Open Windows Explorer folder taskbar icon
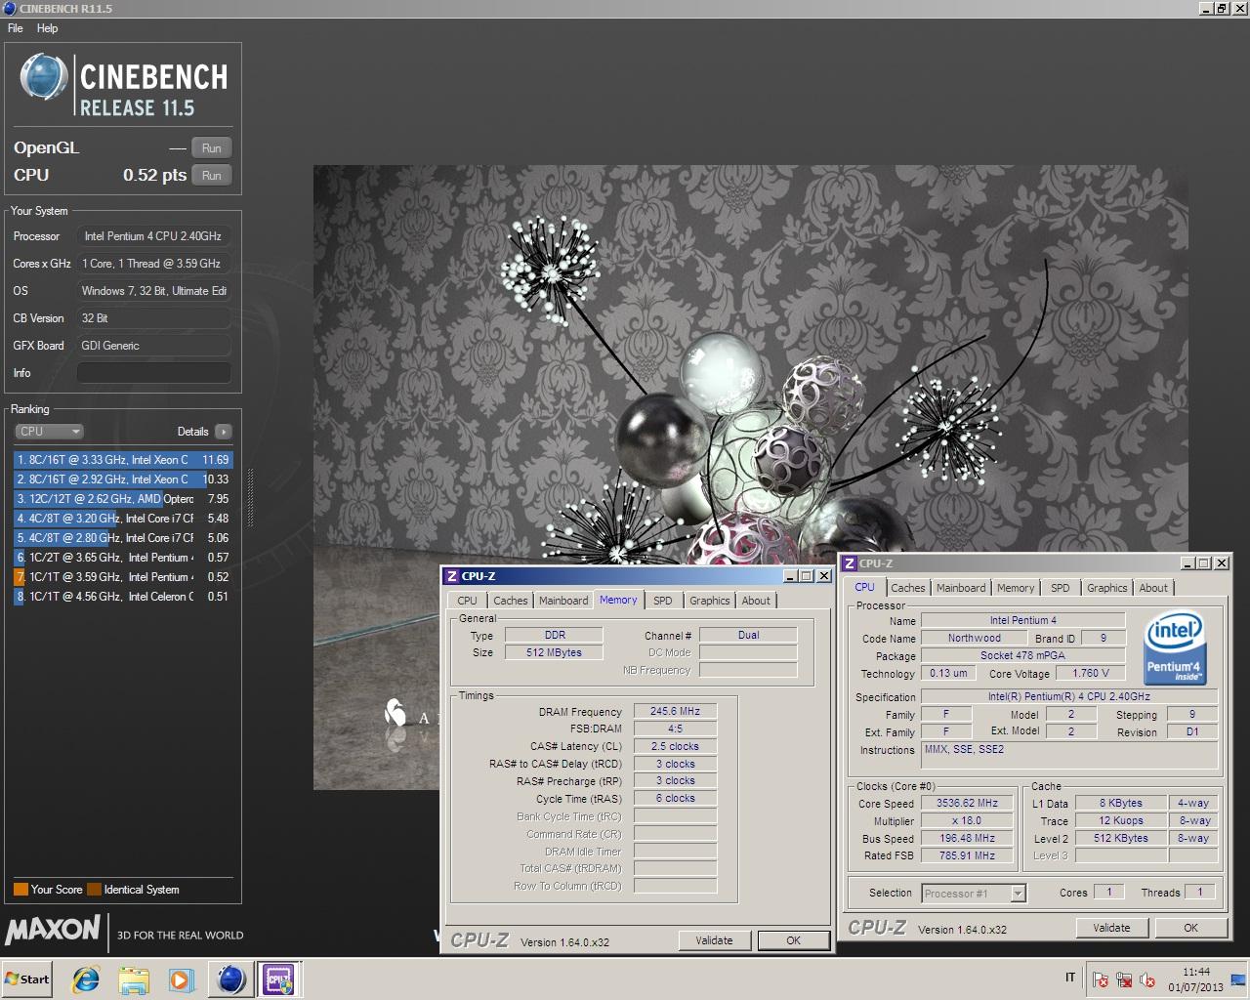Screen dimensions: 1250x1000 (134, 979)
